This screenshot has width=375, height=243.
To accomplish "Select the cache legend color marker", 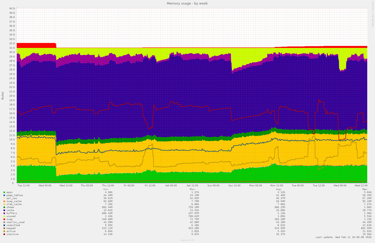I will click(4, 210).
